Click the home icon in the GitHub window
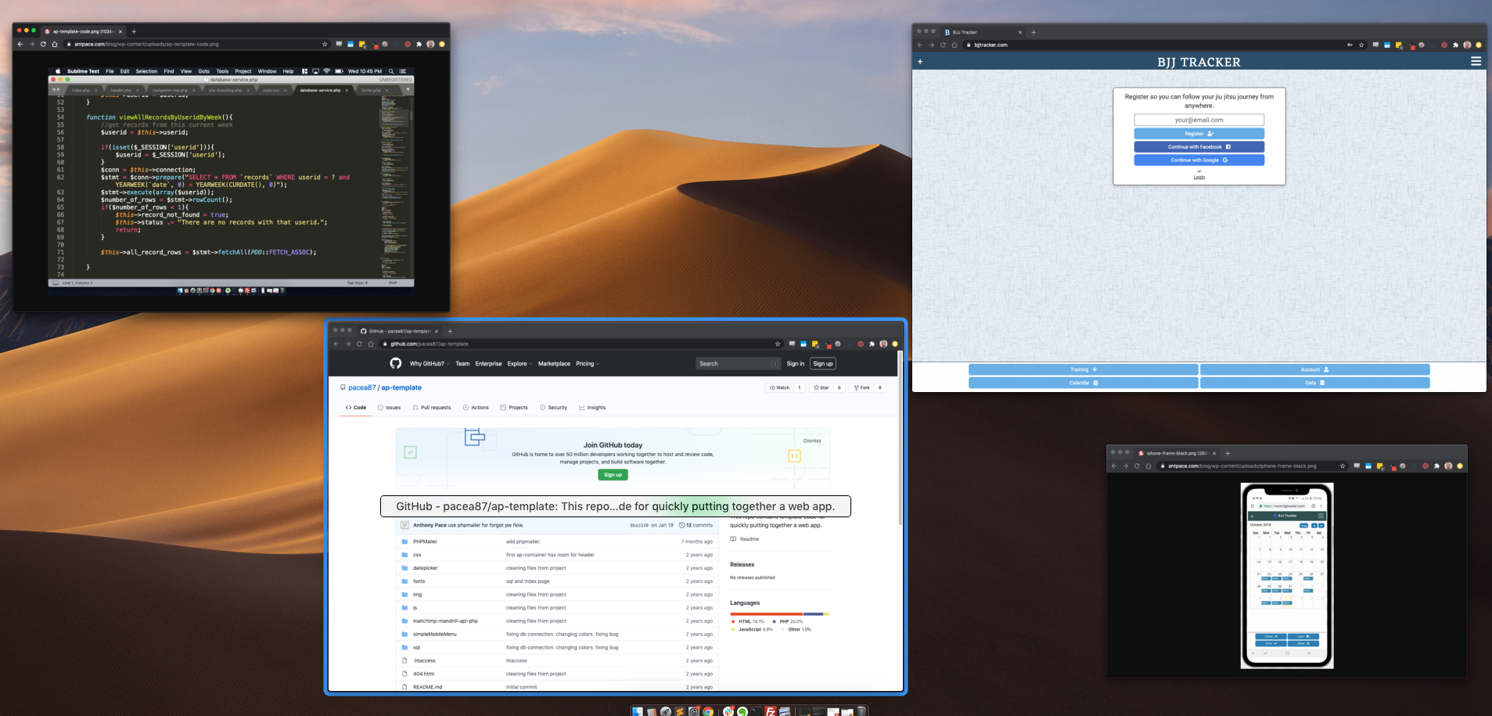The height and width of the screenshot is (716, 1492). (371, 344)
